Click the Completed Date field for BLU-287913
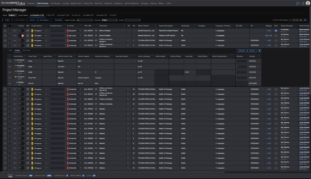This screenshot has width=311, height=179. [x=57, y=31]
